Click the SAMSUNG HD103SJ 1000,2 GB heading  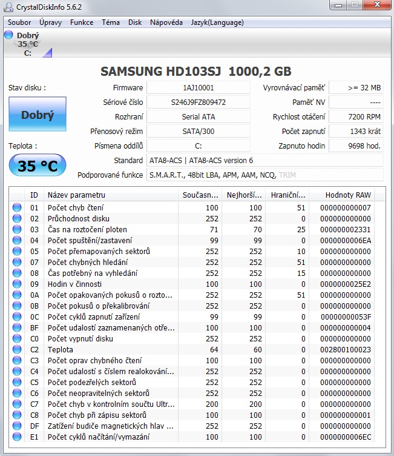click(x=195, y=72)
